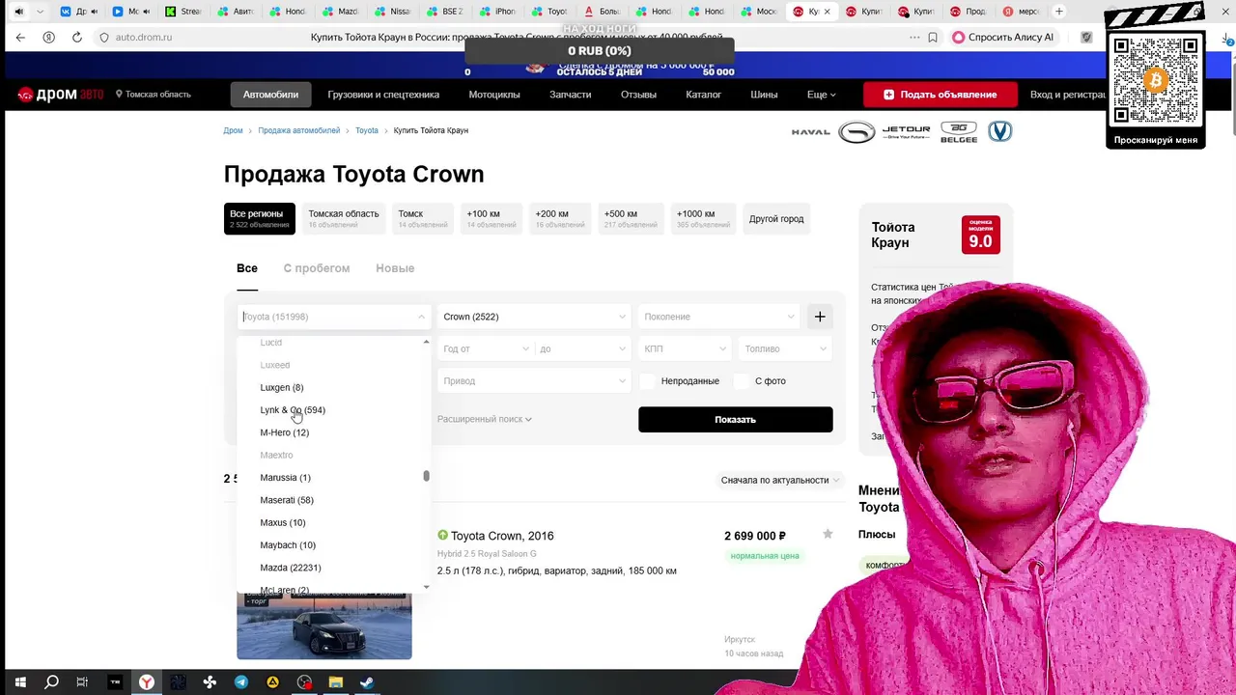Click the 9.0 model rating badge
Image resolution: width=1236 pixels, height=695 pixels.
click(980, 235)
